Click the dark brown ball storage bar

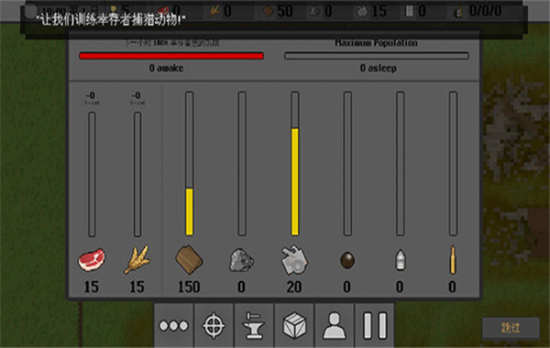347,164
